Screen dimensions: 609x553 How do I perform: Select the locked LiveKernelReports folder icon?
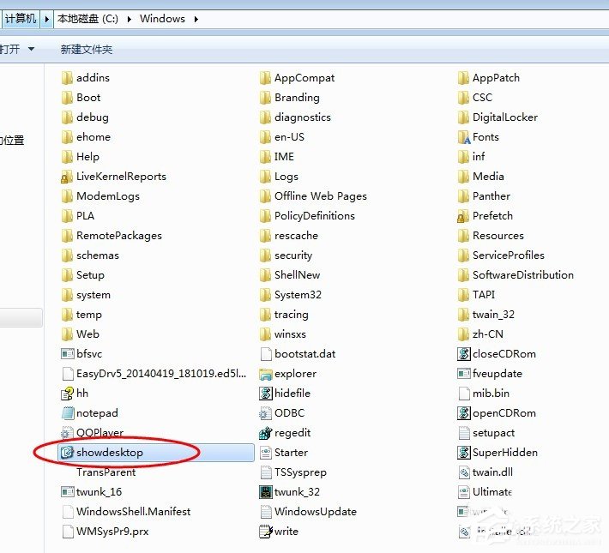click(67, 177)
